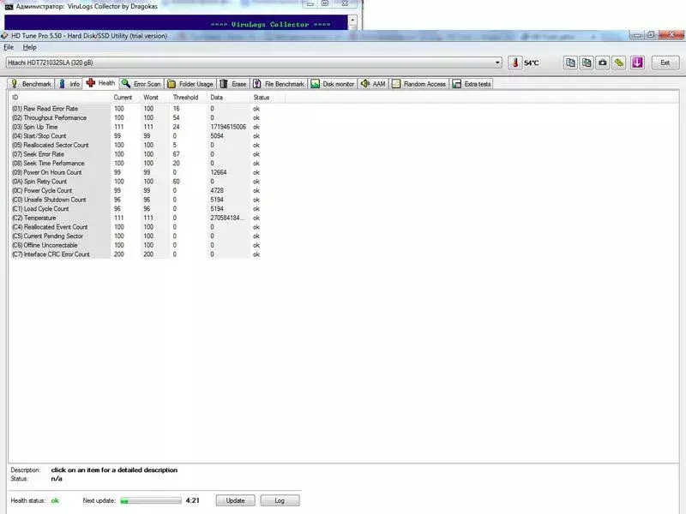This screenshot has width=686, height=514.
Task: Click the camera save screenshot icon
Action: point(603,63)
